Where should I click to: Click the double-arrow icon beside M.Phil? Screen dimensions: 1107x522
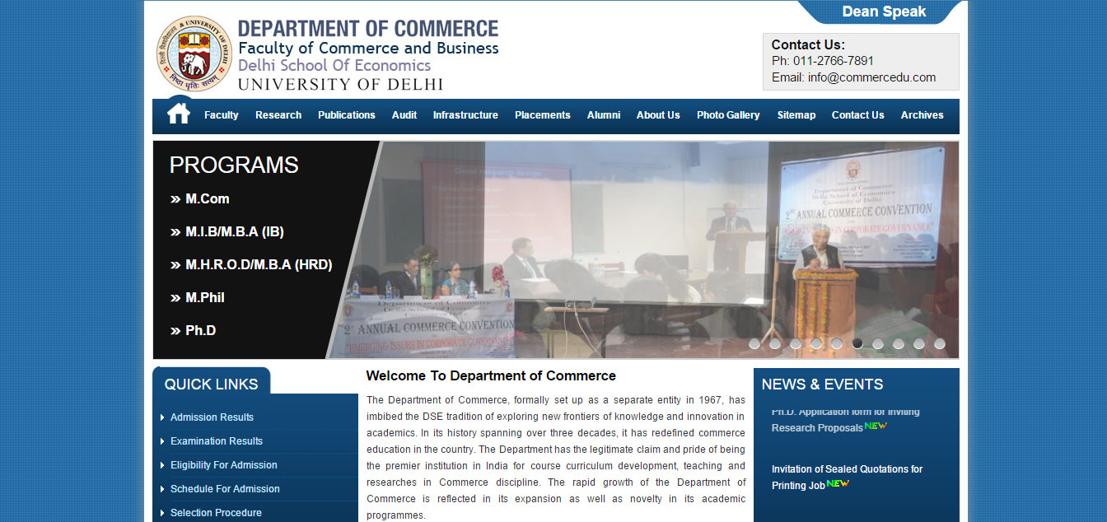point(175,298)
